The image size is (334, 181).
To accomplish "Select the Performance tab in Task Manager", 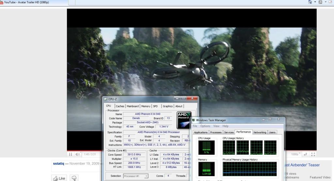I will (243, 132).
